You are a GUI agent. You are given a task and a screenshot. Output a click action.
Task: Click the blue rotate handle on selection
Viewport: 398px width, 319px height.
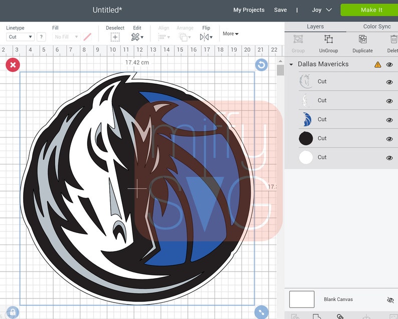261,65
